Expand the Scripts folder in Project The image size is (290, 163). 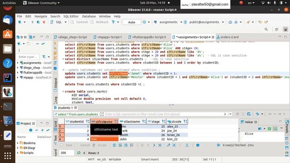click(x=18, y=153)
